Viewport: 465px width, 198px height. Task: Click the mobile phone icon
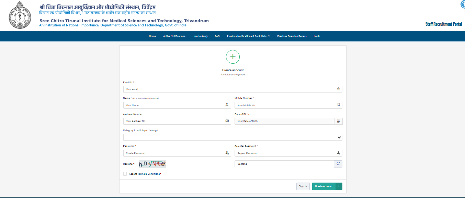pyautogui.click(x=338, y=105)
